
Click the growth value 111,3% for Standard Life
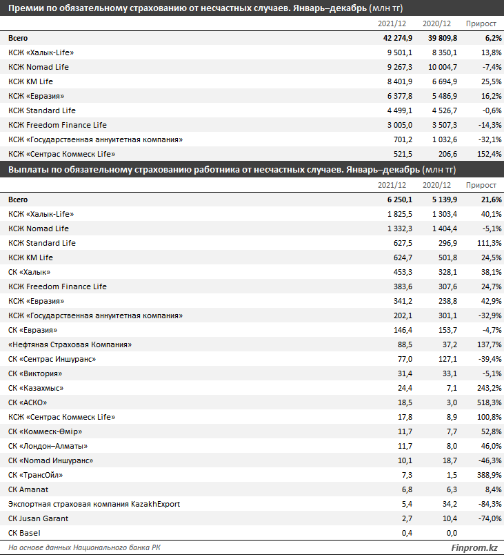(490, 243)
